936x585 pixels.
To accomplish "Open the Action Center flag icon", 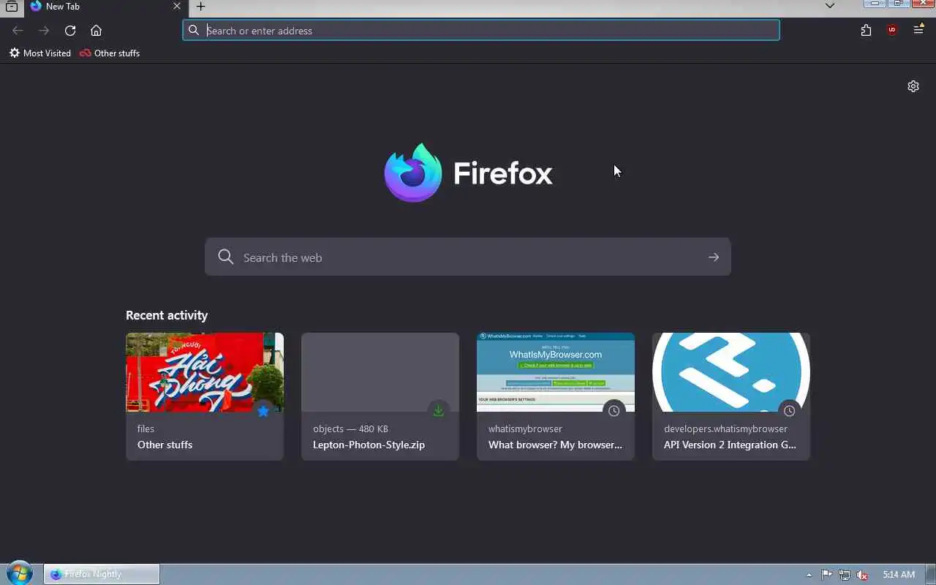I will coord(826,575).
